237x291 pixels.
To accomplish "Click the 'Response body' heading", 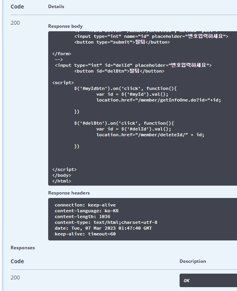I will coord(65,26).
